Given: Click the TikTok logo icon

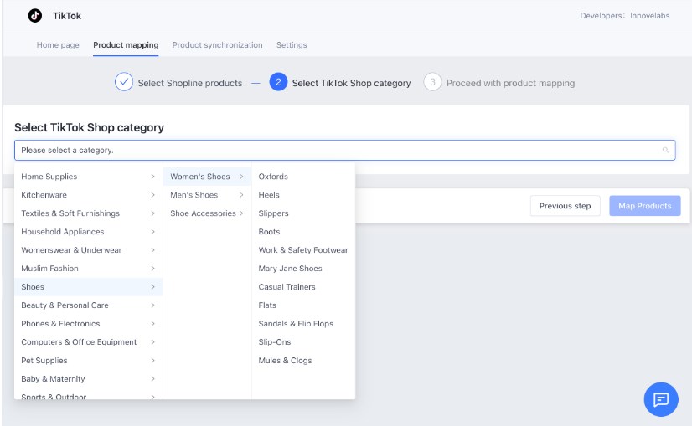Looking at the screenshot, I should tap(34, 16).
